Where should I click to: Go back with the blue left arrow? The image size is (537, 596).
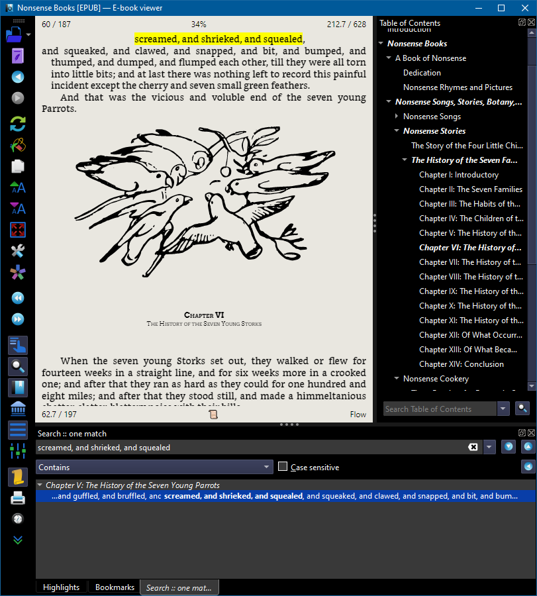click(17, 77)
